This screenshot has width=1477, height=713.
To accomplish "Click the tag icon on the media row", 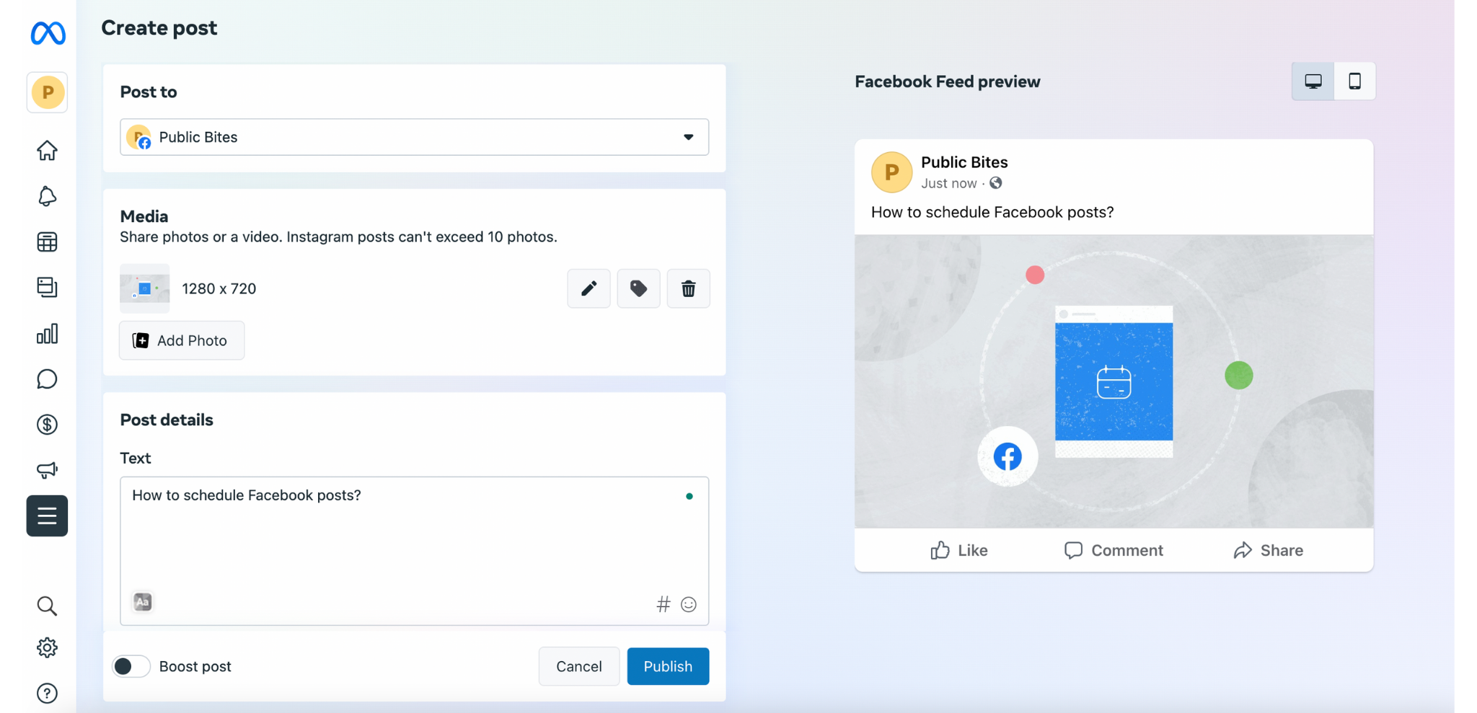I will click(x=638, y=288).
